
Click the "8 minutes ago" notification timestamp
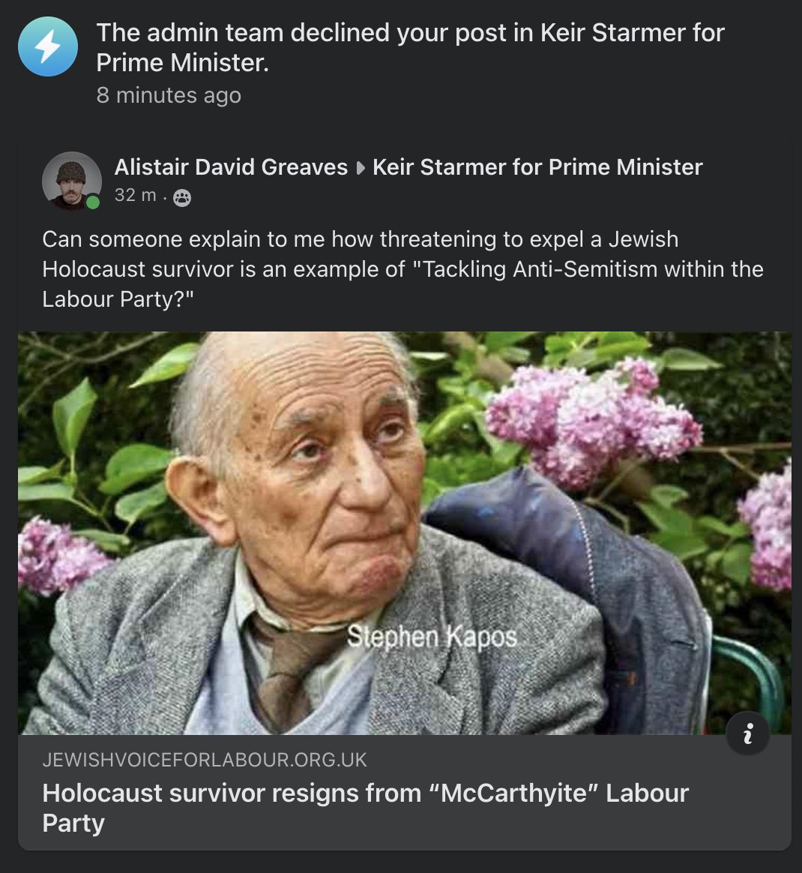tap(169, 95)
